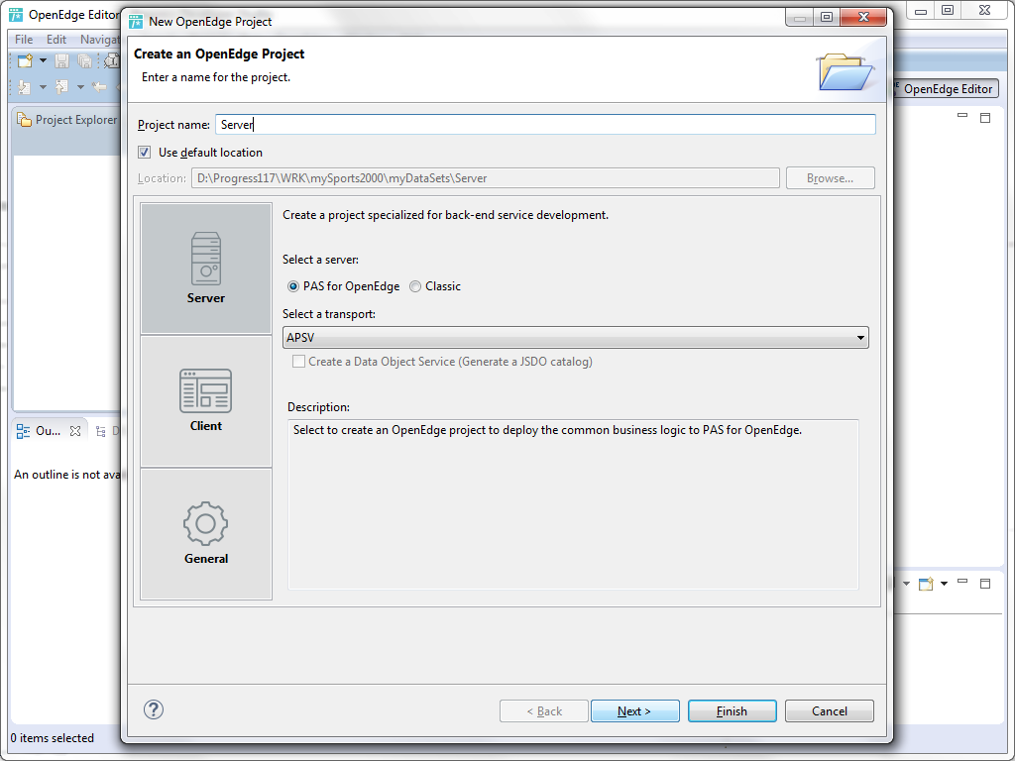
Task: Minimize the right editor area panel
Action: tap(962, 116)
